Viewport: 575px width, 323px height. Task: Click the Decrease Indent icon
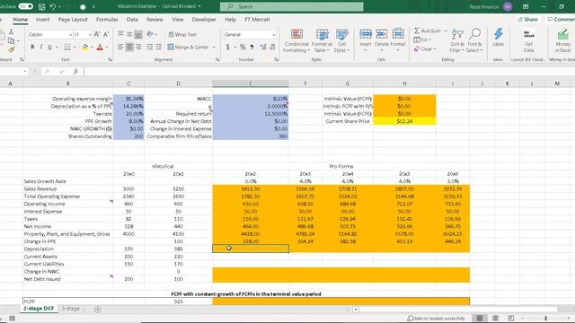(150, 48)
